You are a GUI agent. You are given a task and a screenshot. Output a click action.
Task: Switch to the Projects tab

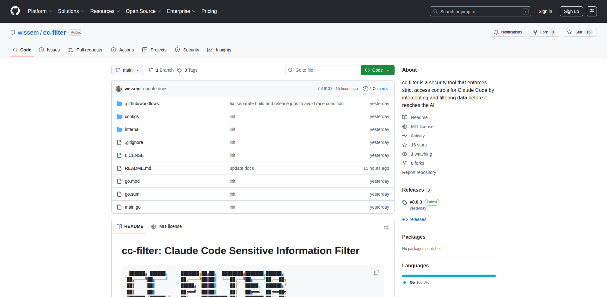point(154,50)
